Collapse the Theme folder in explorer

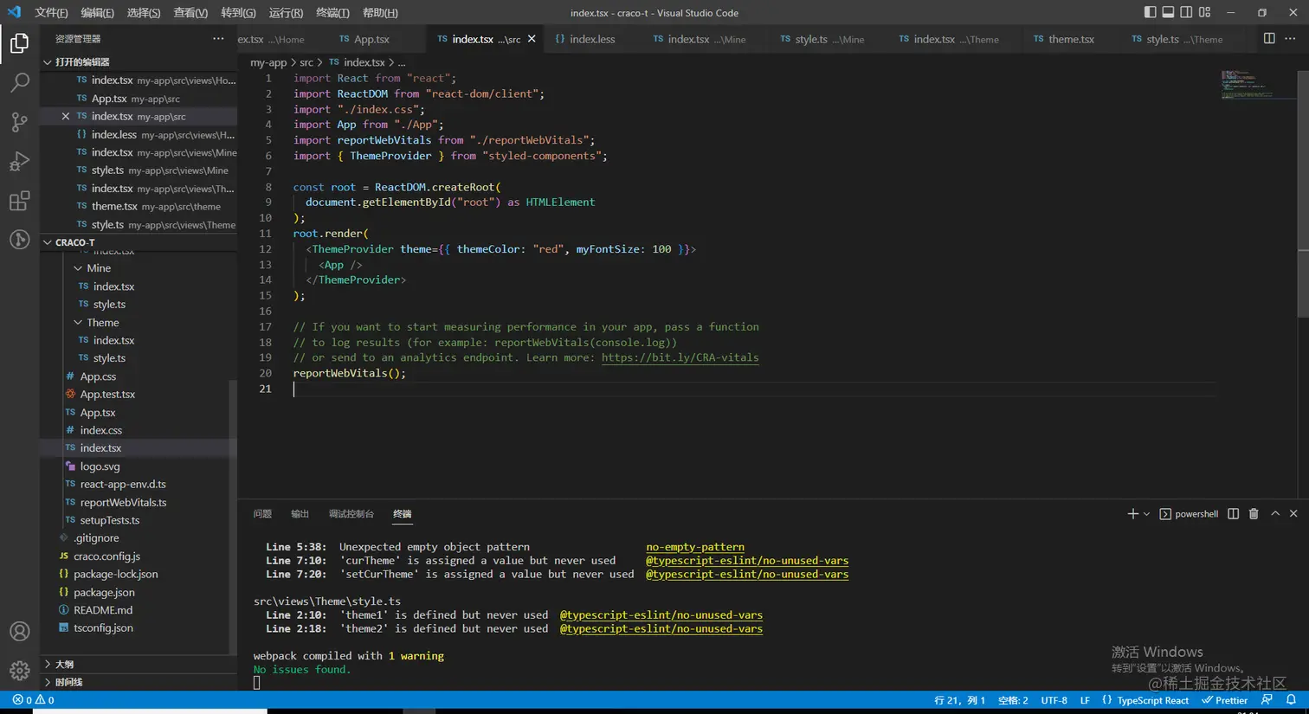click(102, 323)
